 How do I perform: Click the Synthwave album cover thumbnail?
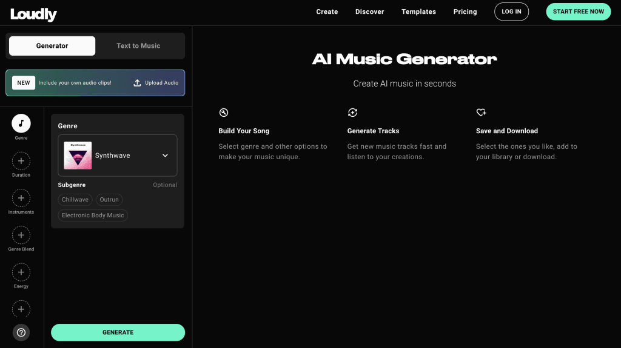tap(78, 156)
